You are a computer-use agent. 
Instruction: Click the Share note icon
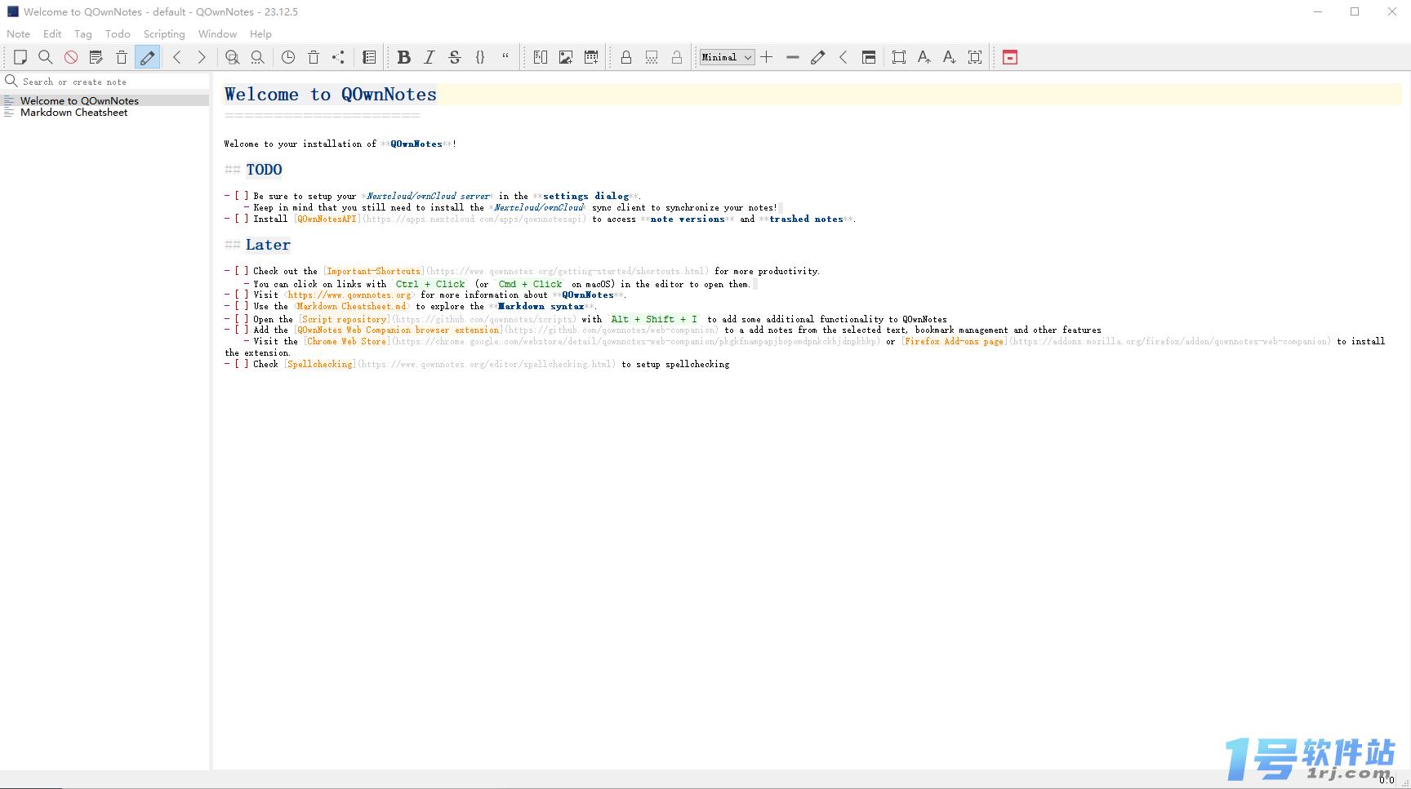[x=339, y=57]
